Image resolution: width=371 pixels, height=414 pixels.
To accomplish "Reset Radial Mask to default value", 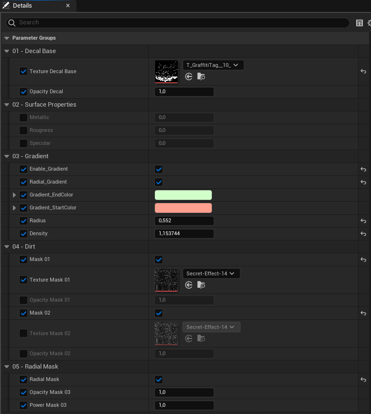I will tap(363, 380).
